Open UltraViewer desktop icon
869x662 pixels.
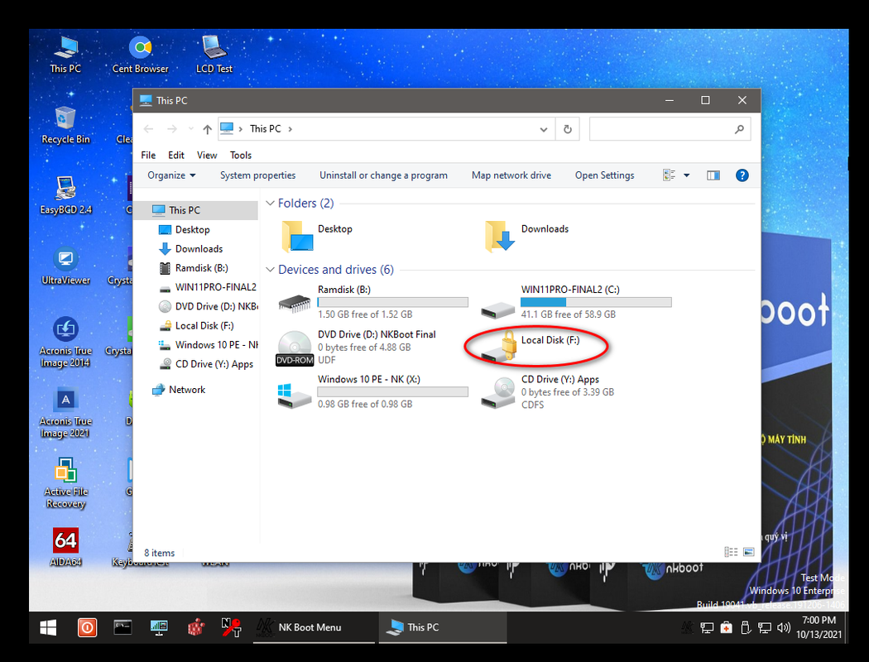pyautogui.click(x=65, y=266)
